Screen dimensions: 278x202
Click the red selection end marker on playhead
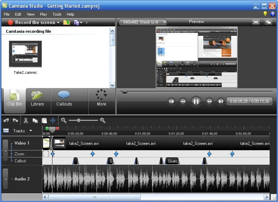(57, 128)
